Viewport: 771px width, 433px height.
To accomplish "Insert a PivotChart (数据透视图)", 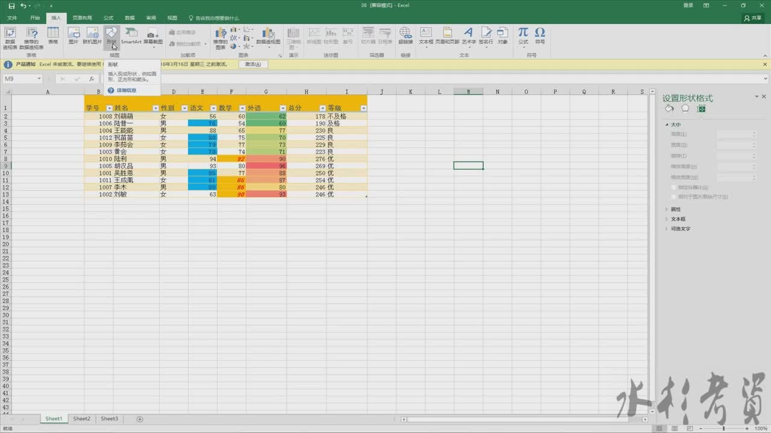I will tap(268, 37).
